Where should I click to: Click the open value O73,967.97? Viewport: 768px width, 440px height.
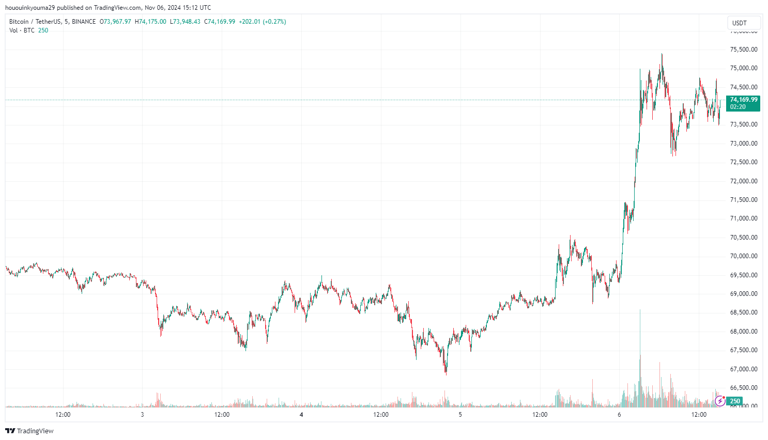(115, 22)
